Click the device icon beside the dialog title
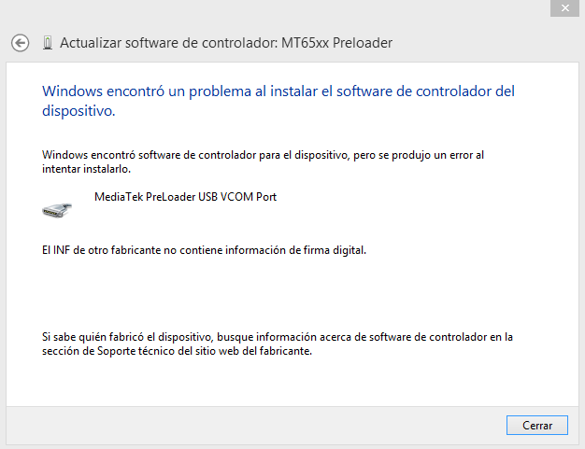This screenshot has width=585, height=449. coord(48,43)
